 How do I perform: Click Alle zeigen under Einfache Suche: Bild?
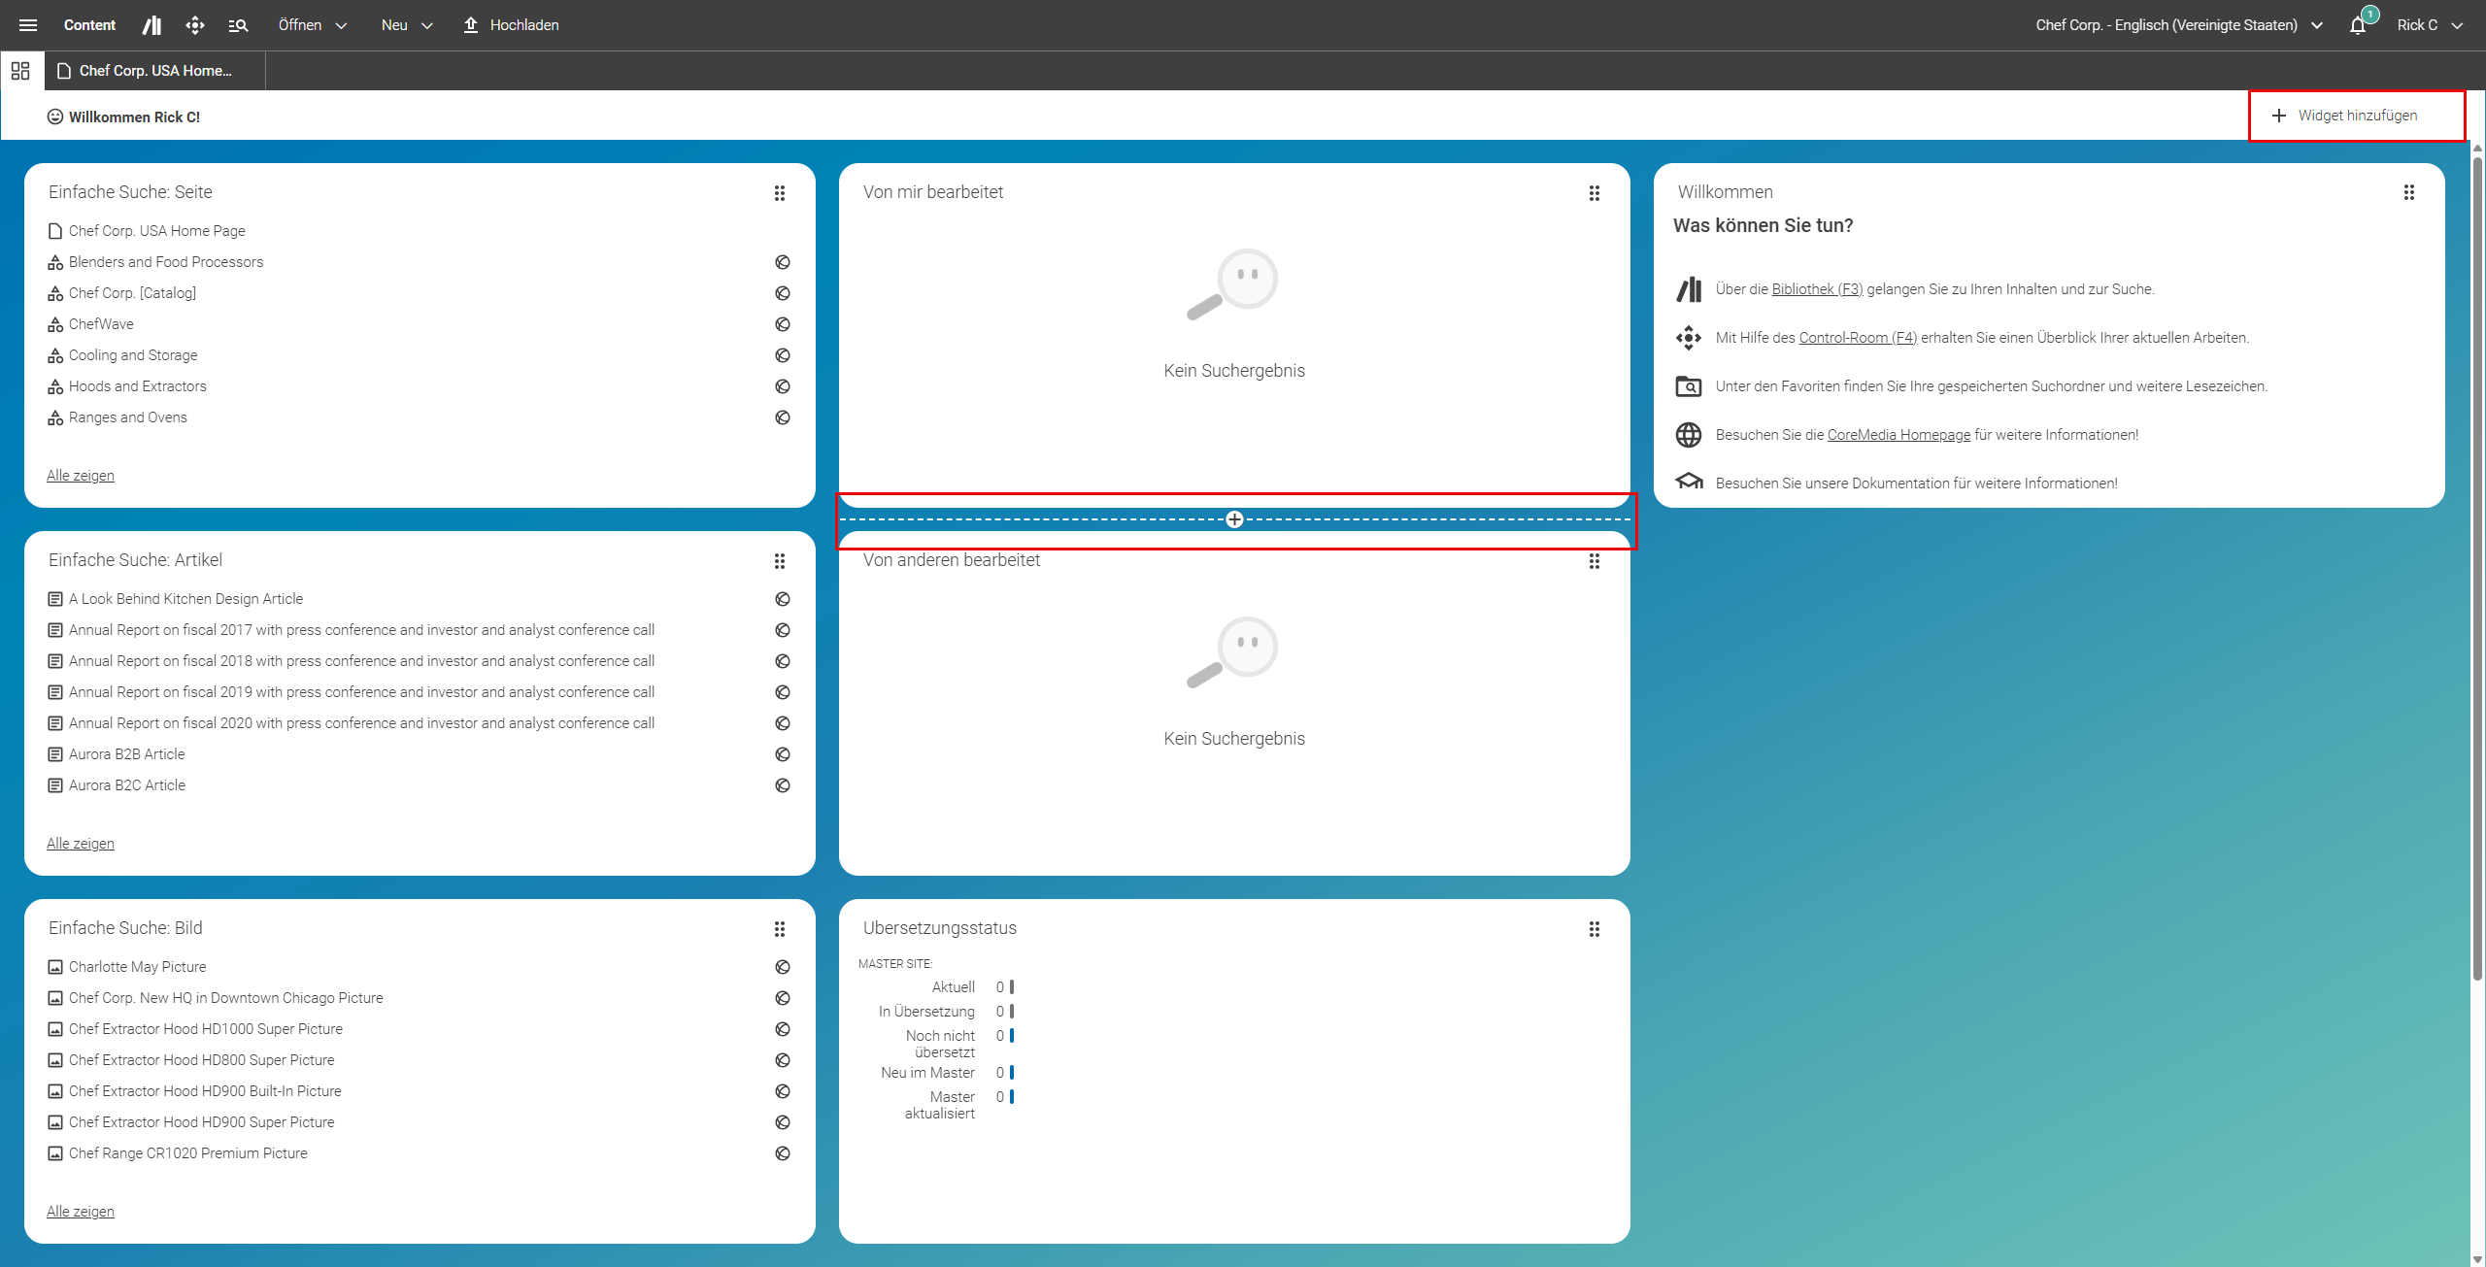(x=81, y=1212)
